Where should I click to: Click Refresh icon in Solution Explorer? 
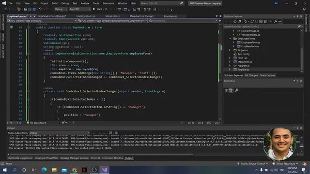click(x=256, y=21)
